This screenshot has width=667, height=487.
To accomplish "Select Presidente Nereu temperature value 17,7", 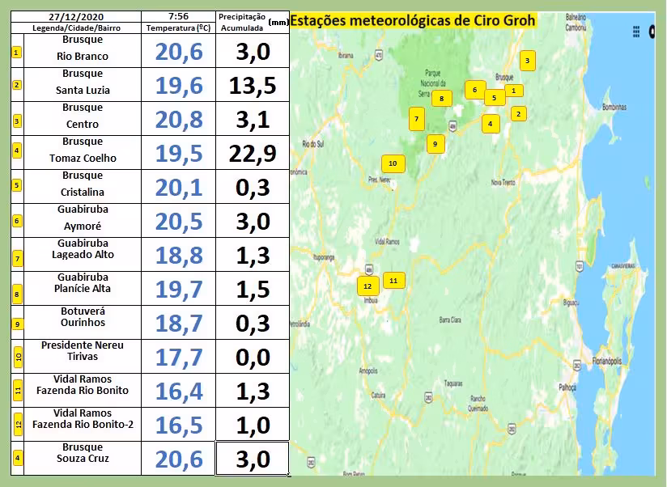I will [x=177, y=356].
